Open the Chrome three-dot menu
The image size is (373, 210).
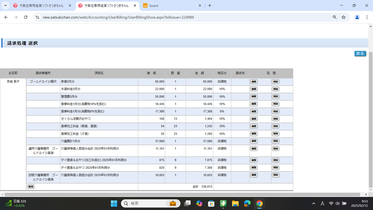(x=367, y=17)
